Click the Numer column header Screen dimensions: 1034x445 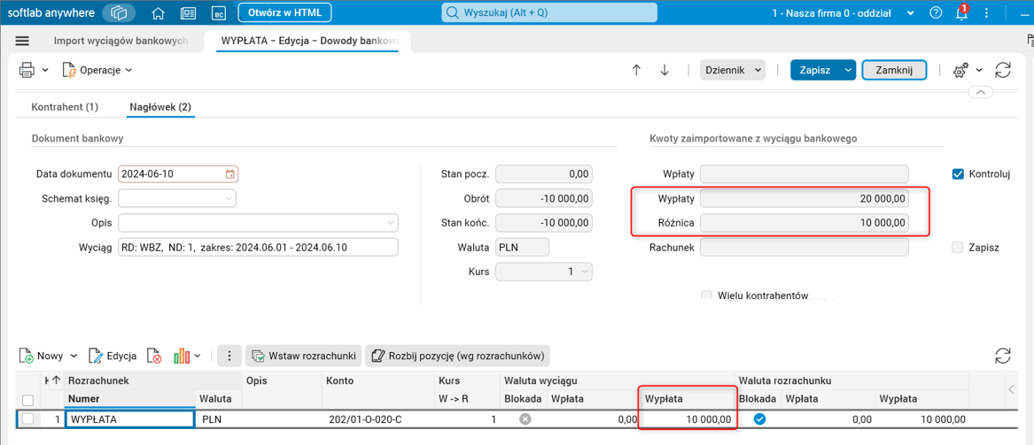pos(130,398)
